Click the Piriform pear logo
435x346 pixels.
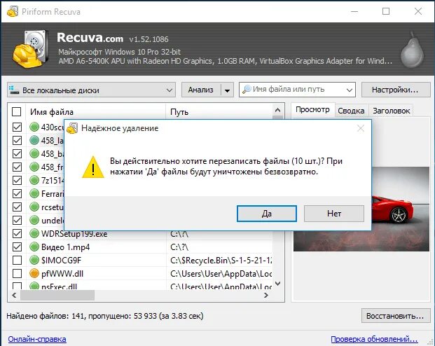tap(413, 50)
